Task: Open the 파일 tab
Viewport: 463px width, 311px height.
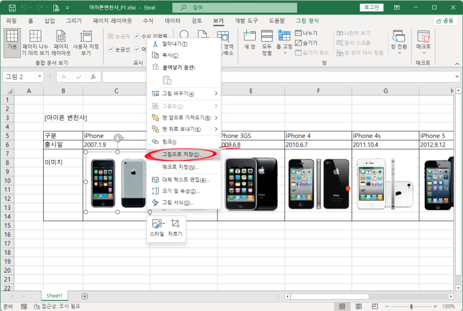Action: (11, 21)
